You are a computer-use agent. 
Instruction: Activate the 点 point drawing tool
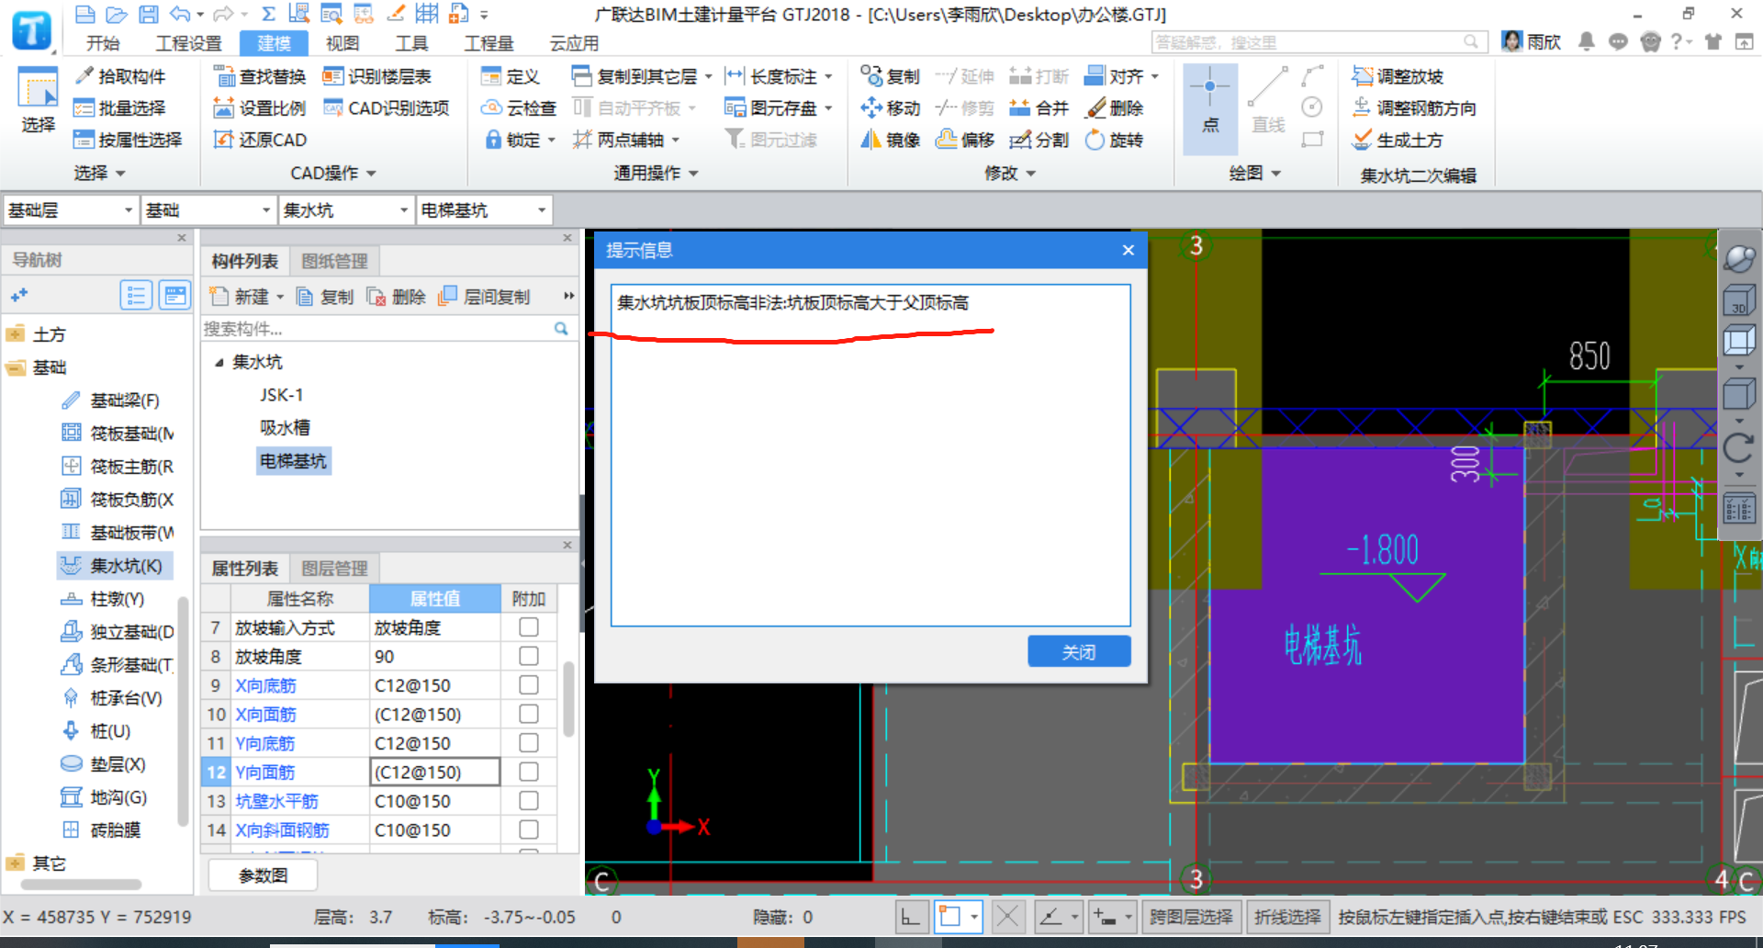1210,108
